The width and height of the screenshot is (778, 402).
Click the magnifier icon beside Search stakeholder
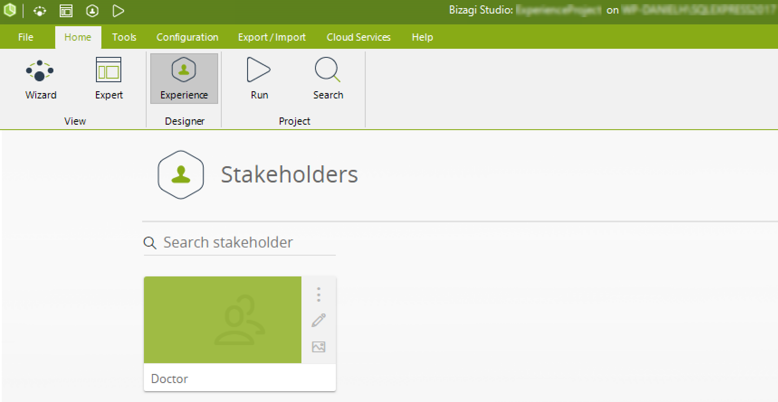(150, 243)
